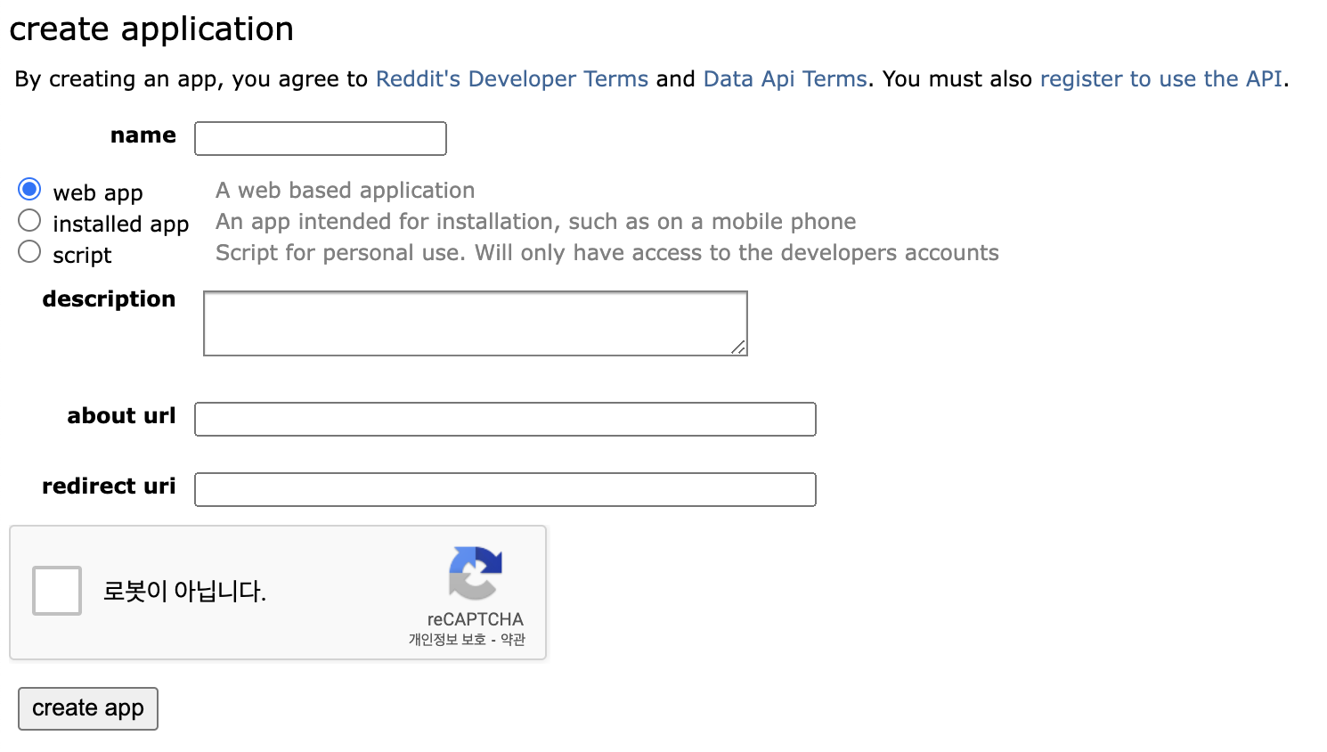
Task: Click the "web app" option label
Action: pos(98,193)
